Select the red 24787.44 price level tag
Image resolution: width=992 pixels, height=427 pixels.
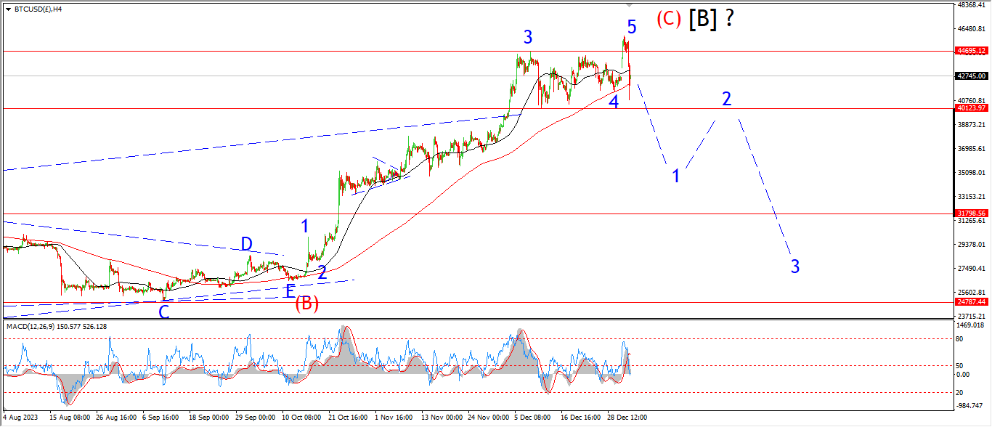click(x=971, y=301)
